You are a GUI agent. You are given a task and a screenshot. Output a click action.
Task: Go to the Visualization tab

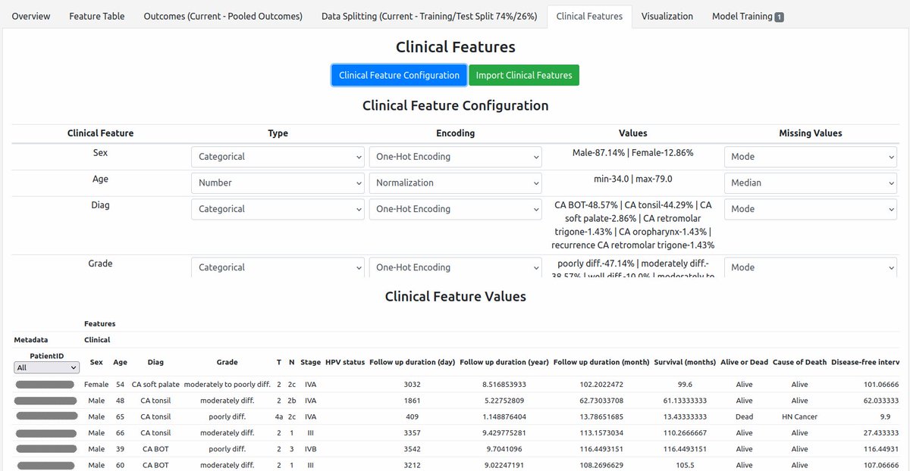(667, 16)
